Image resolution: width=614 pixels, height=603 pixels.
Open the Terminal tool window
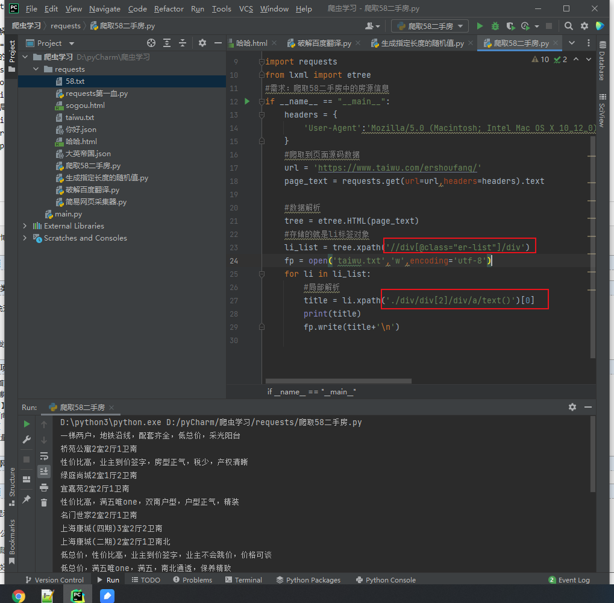coord(243,580)
